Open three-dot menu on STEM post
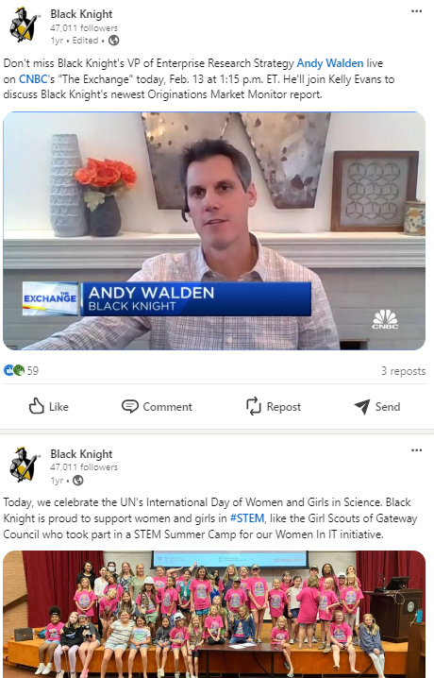The width and height of the screenshot is (434, 678). (x=416, y=450)
